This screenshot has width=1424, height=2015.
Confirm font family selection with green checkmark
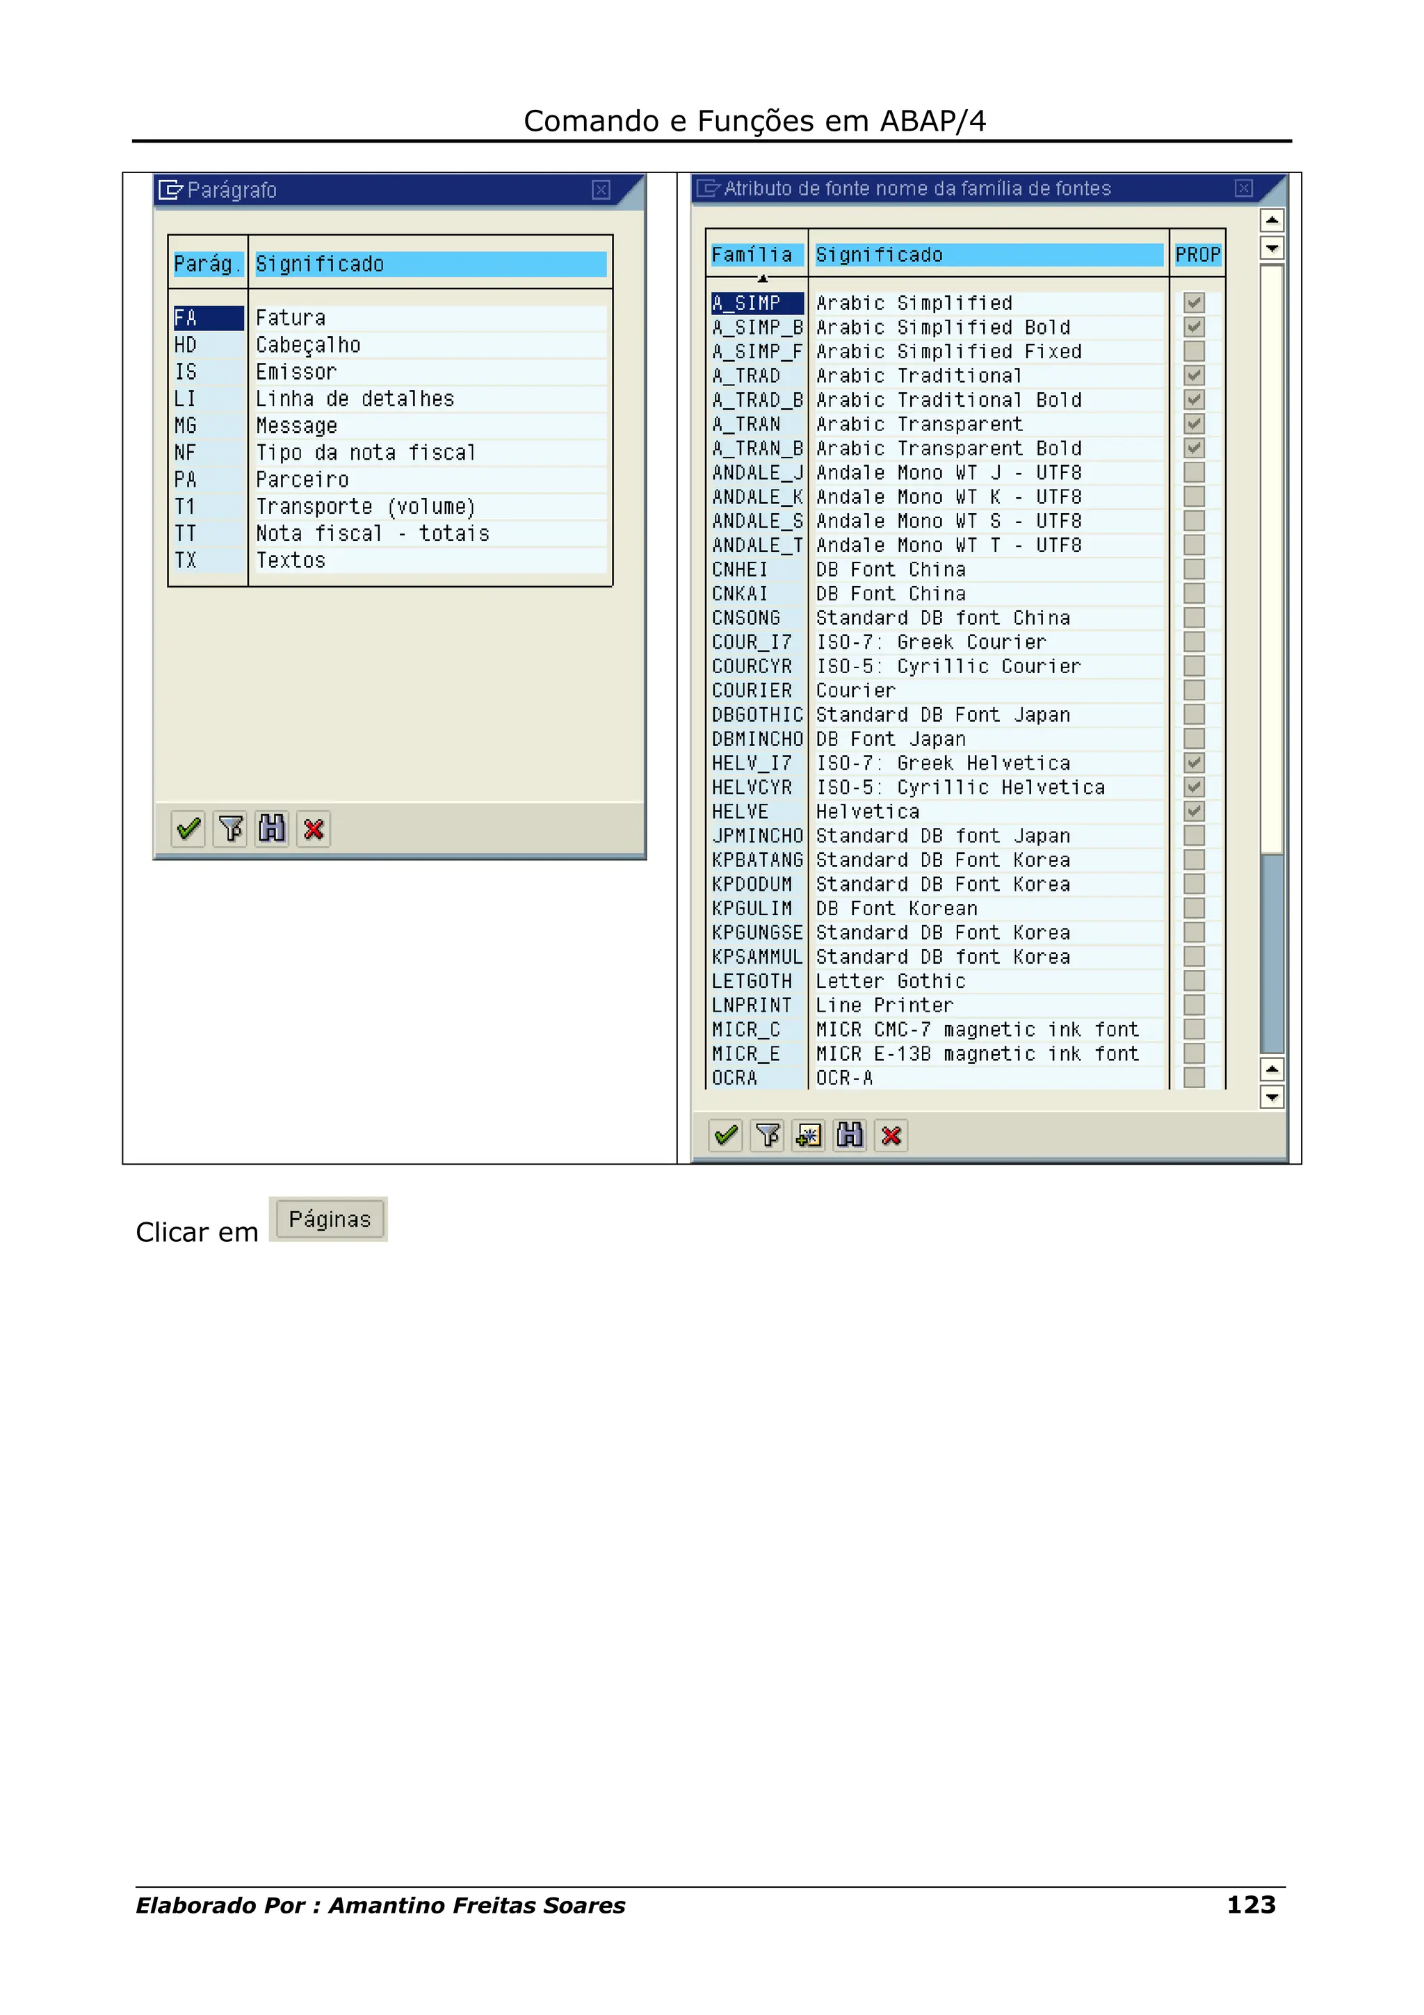pyautogui.click(x=726, y=1135)
